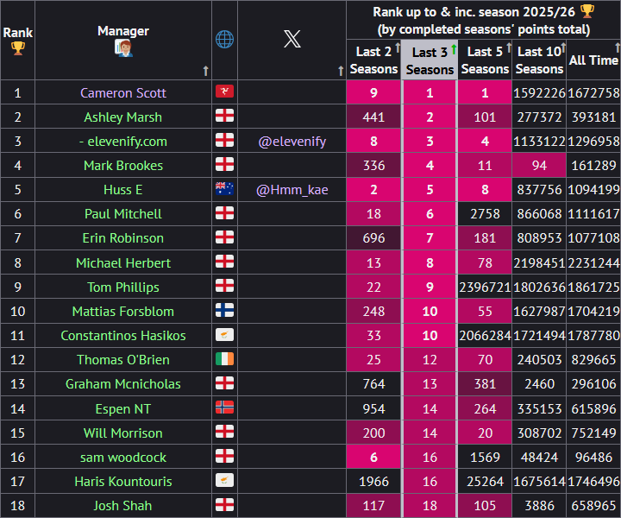Click the manager avatar icon in header
Viewport: 621px width, 518px height.
click(123, 48)
